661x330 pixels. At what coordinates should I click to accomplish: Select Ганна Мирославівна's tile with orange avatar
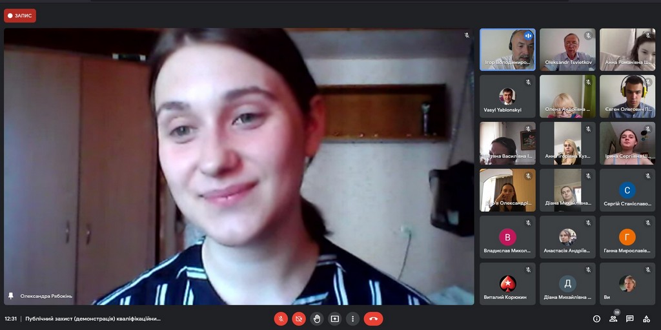(627, 237)
